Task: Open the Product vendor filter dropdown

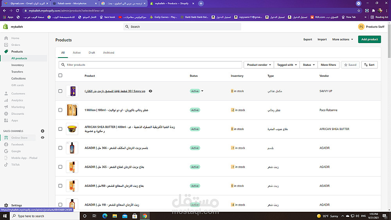Action: click(259, 65)
